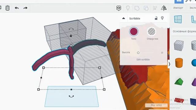Click the black cone height handle
The height and width of the screenshot is (110, 196).
71,36
